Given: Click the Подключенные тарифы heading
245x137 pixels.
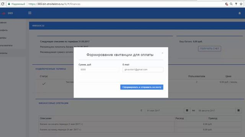Looking at the screenshot, I should [51, 69].
